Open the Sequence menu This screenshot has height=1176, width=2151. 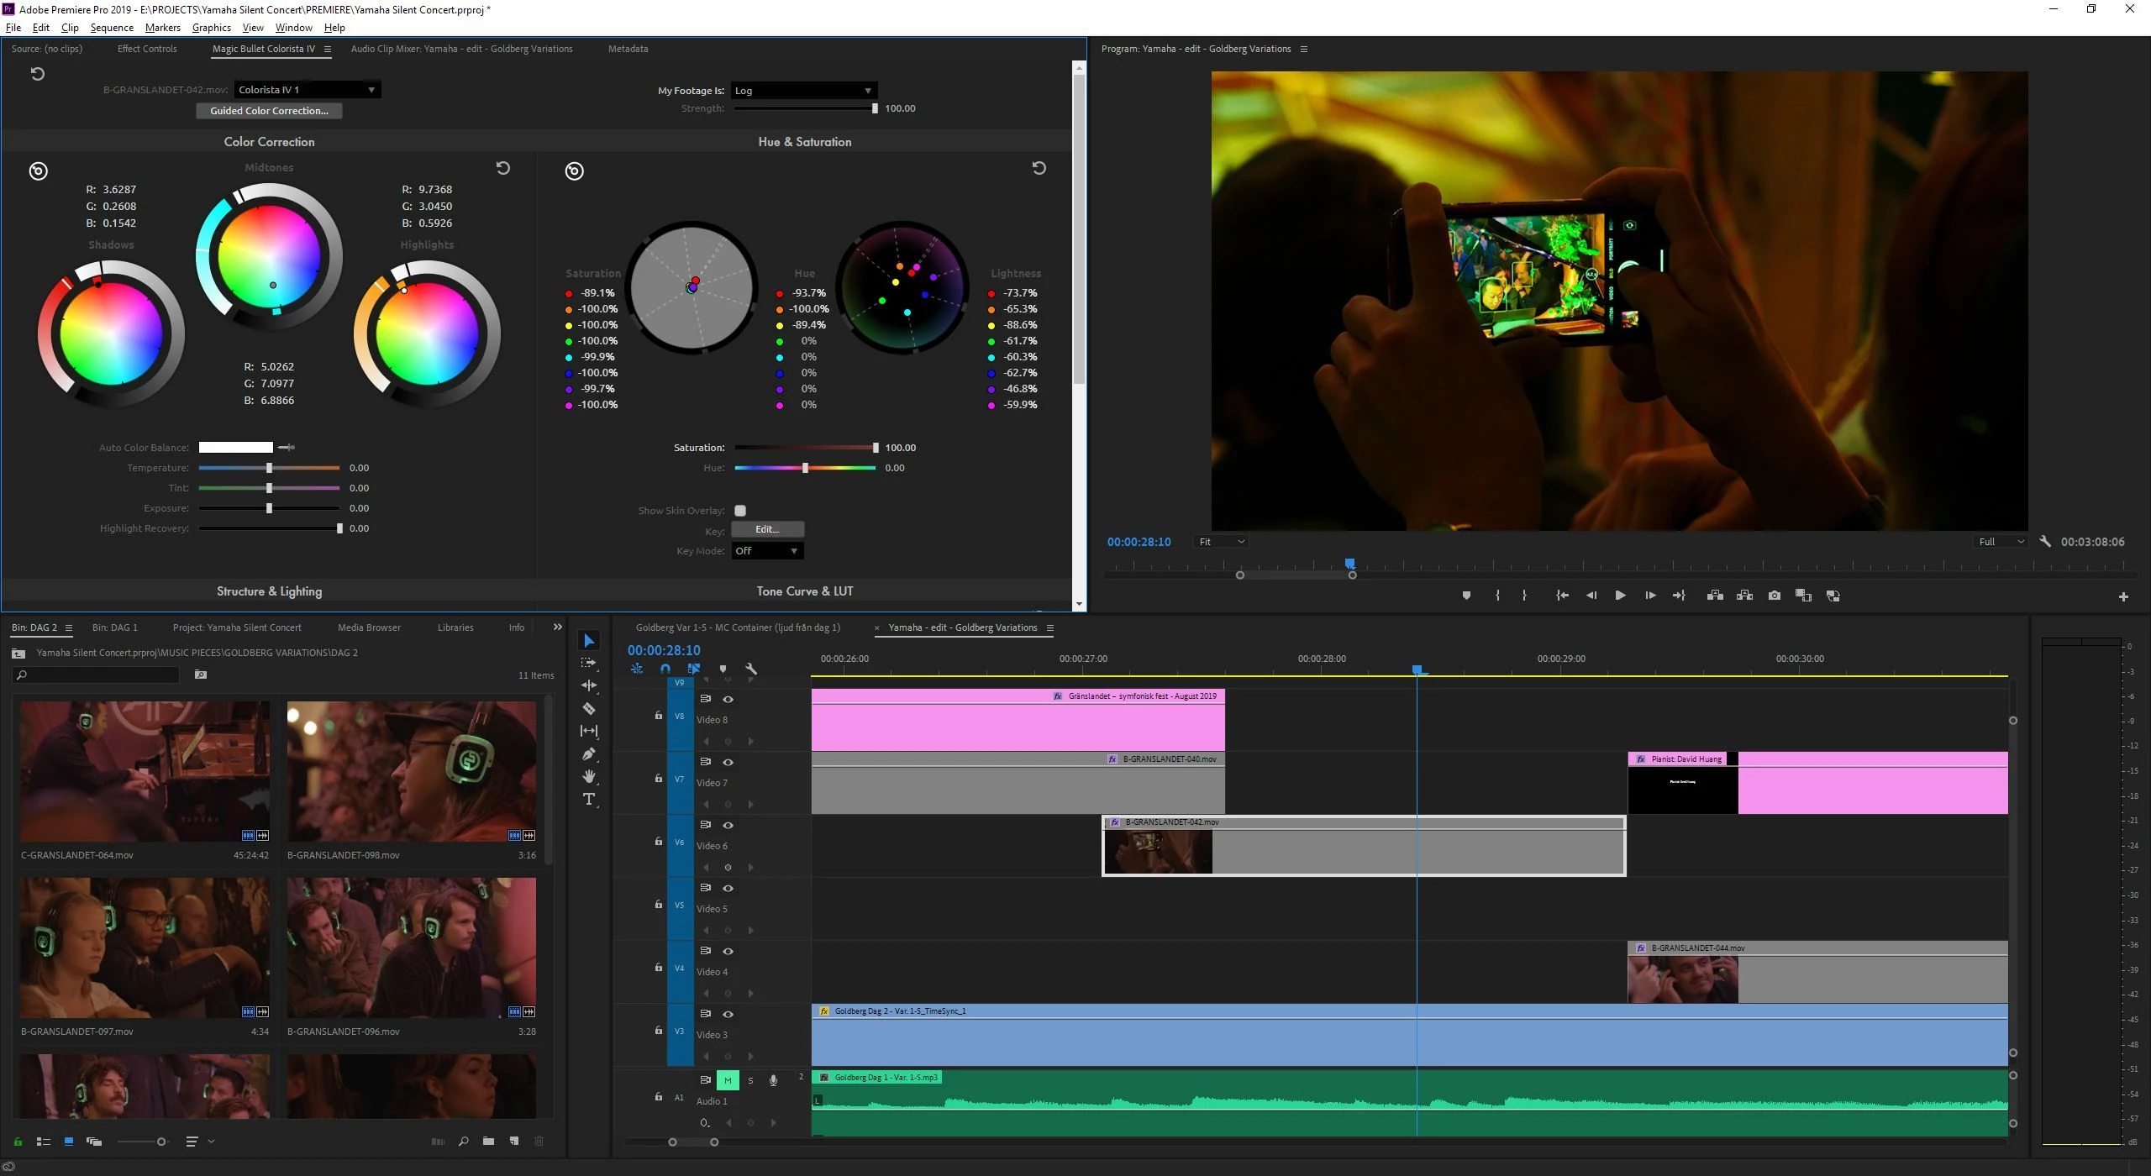tap(112, 28)
